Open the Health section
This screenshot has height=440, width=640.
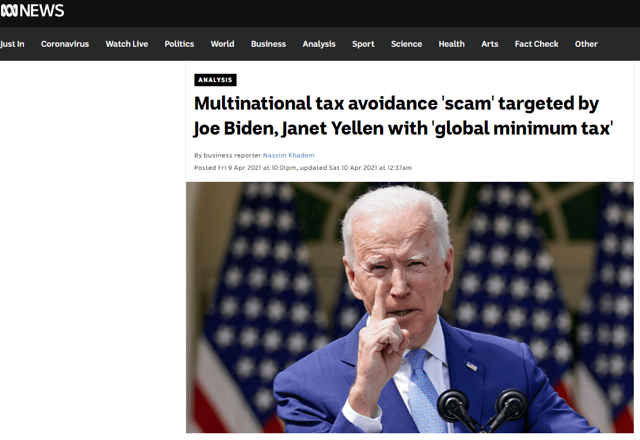[x=452, y=44]
